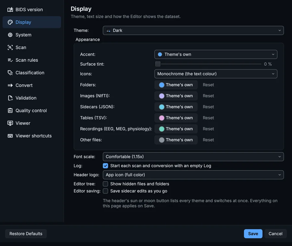Click the Viewer shortcuts keyboard icon
Screen dimensions: 292x246
[x=10, y=136]
